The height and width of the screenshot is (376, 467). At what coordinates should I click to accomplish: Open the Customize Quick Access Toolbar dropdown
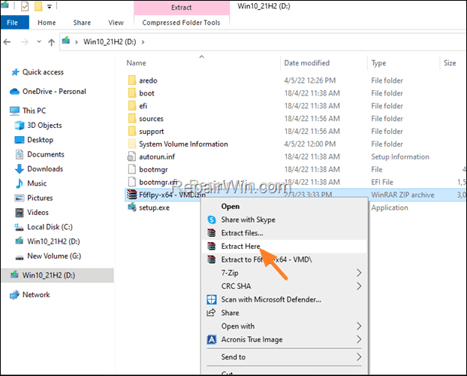click(50, 7)
